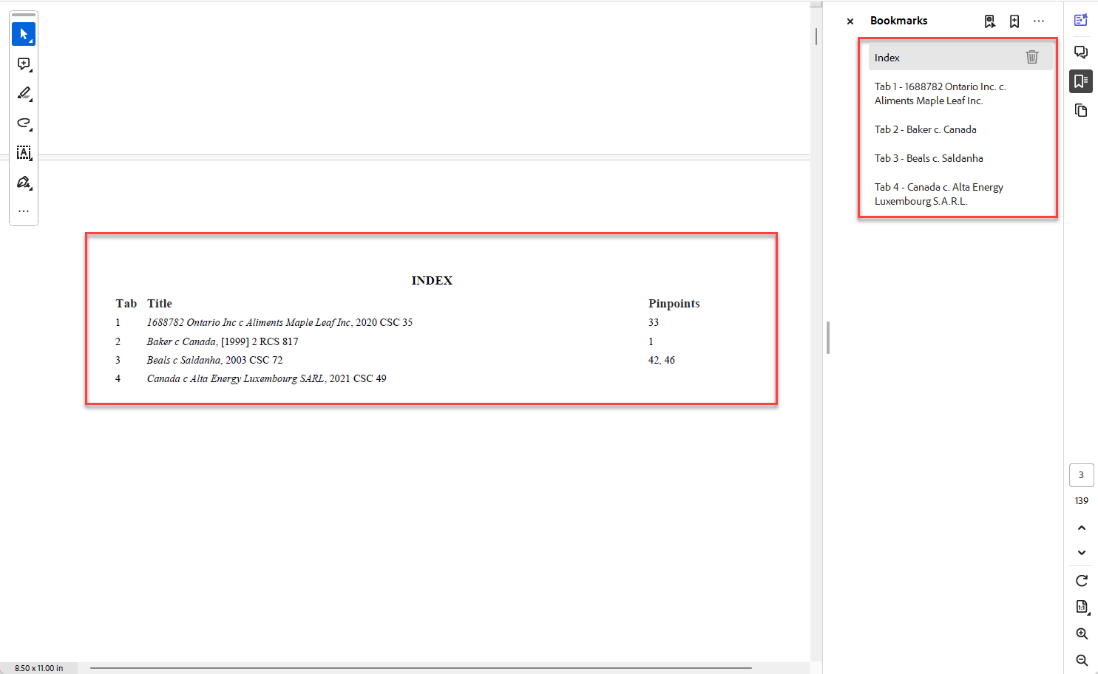The width and height of the screenshot is (1098, 674).
Task: Toggle the bookmarks panel button
Action: point(1081,81)
